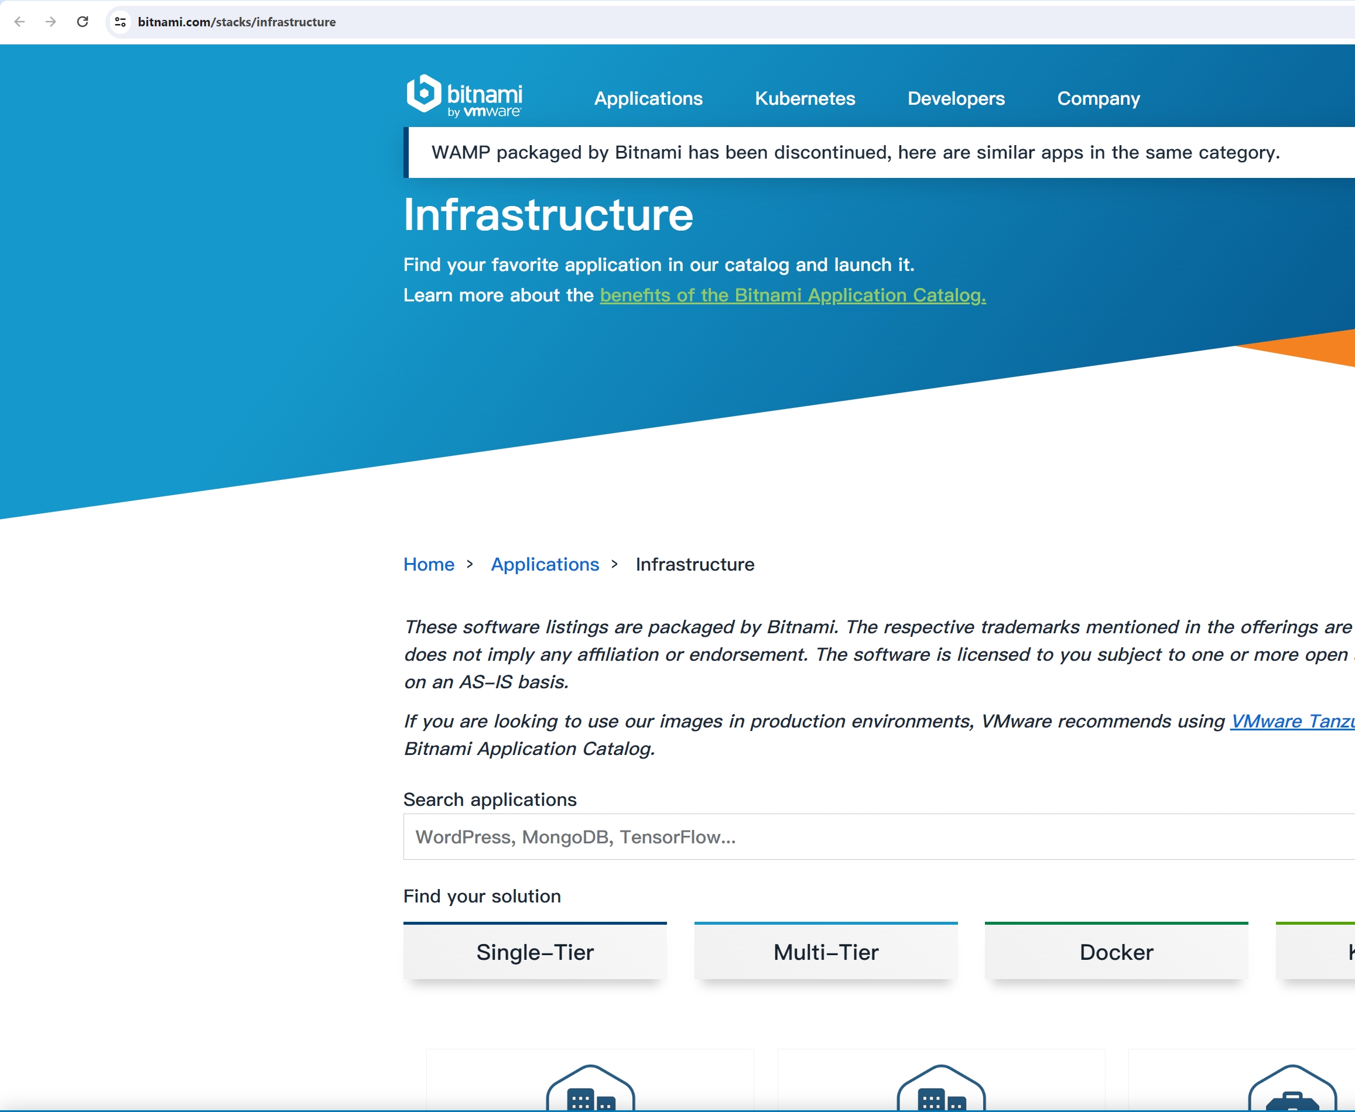Click the third application card briefcase icon
The width and height of the screenshot is (1355, 1112).
[1292, 1087]
